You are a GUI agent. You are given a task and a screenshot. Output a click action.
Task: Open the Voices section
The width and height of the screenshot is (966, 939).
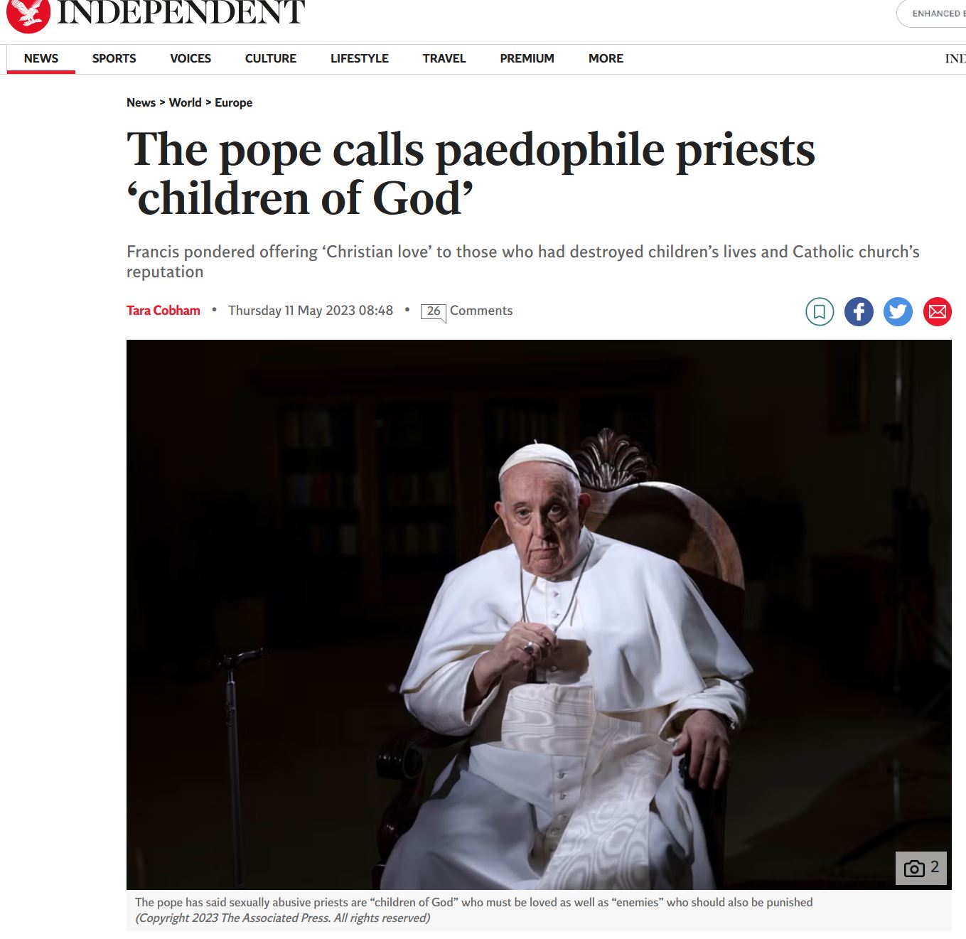(x=190, y=58)
